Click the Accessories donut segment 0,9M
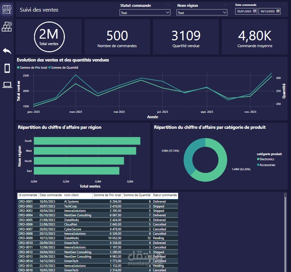The height and width of the screenshot is (272, 291). pos(189,156)
